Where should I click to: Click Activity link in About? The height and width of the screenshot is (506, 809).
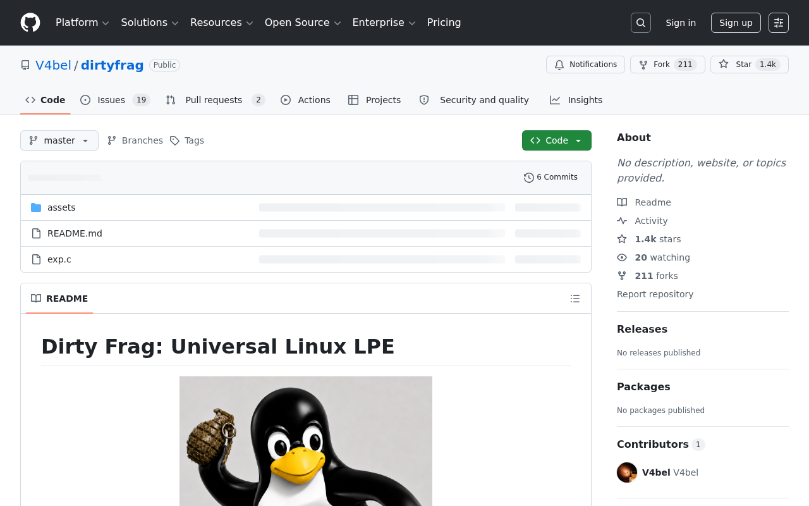pyautogui.click(x=651, y=221)
